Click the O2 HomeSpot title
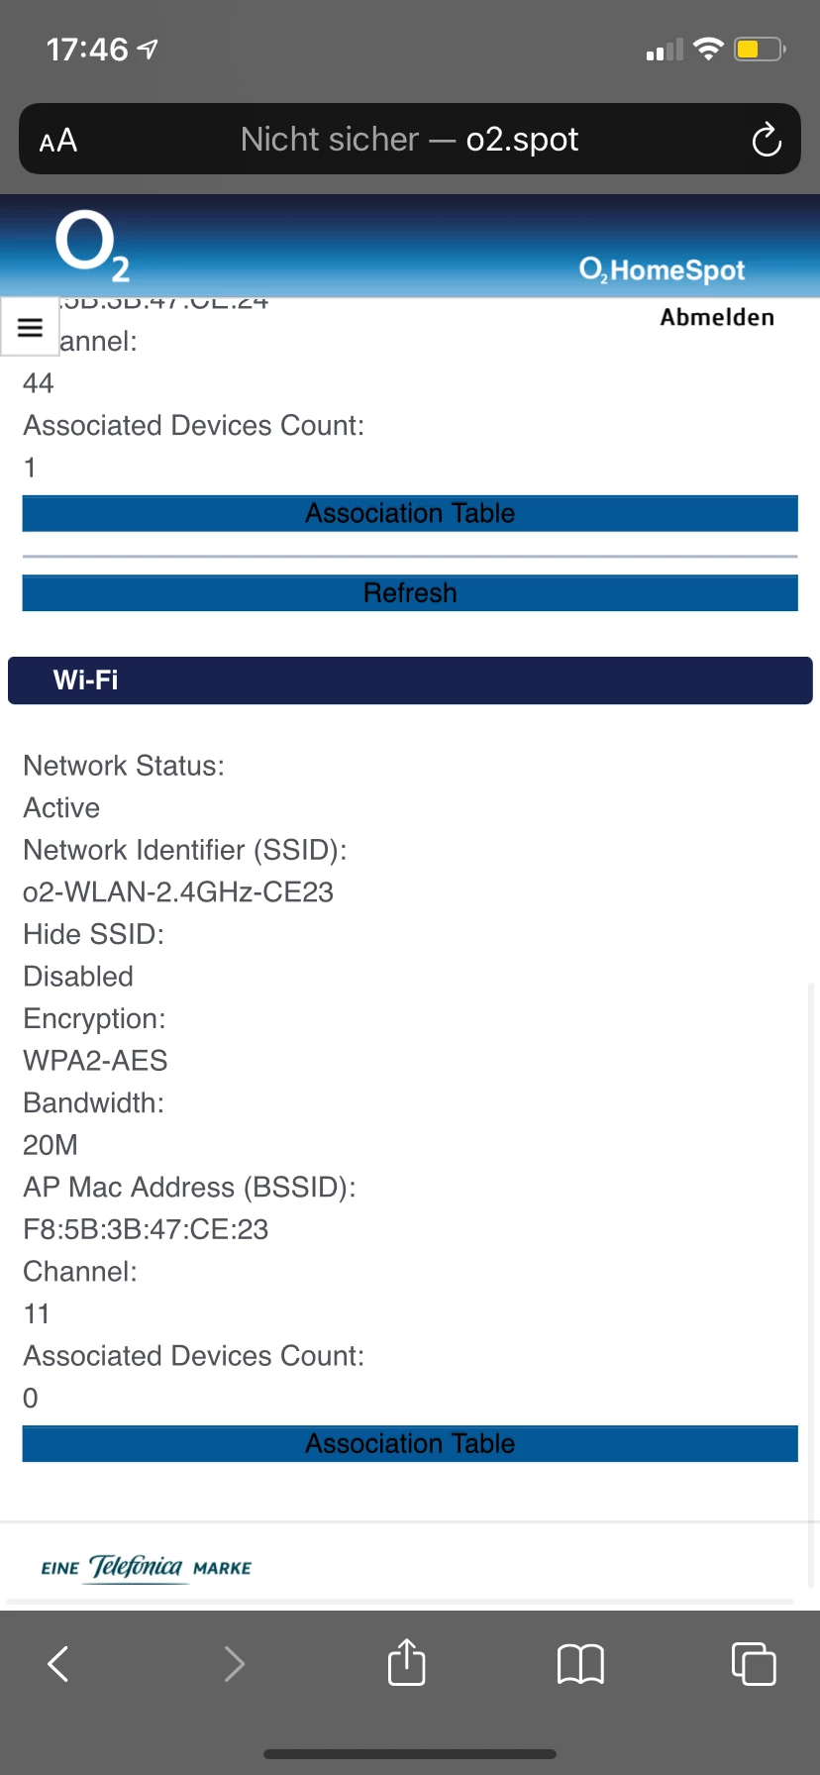 click(x=662, y=269)
